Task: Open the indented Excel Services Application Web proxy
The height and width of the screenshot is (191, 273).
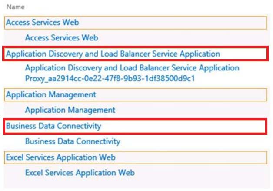Action: point(80,173)
